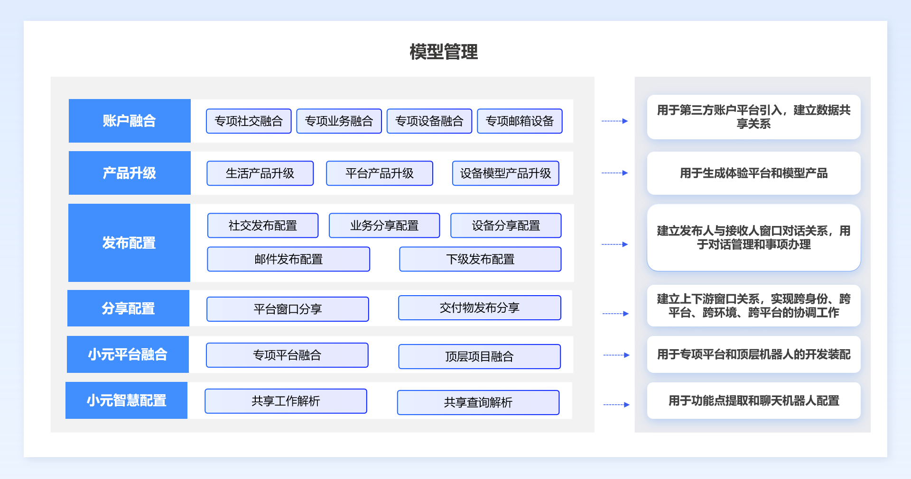
Task: Click the dashed arrow beside 小元智慧配置 row
Action: click(616, 405)
